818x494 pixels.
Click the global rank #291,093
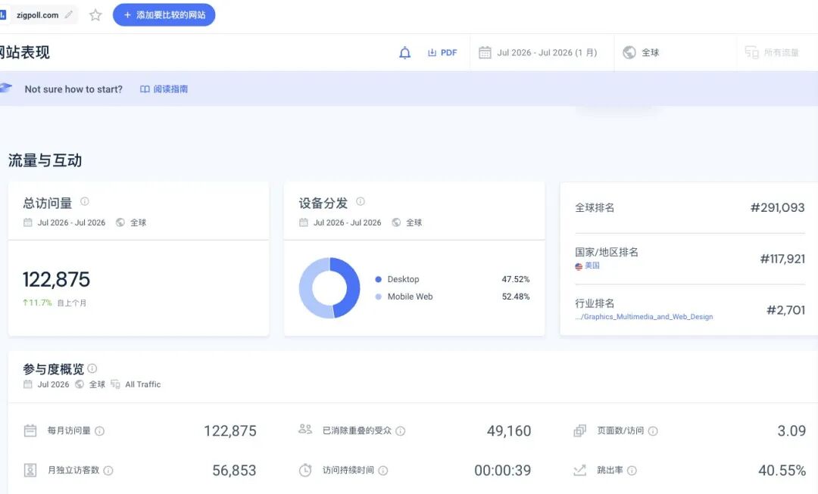777,207
